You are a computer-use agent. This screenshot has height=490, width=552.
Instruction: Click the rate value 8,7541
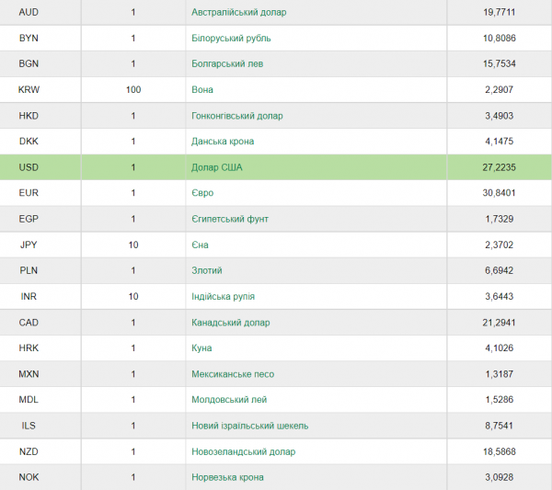[499, 426]
